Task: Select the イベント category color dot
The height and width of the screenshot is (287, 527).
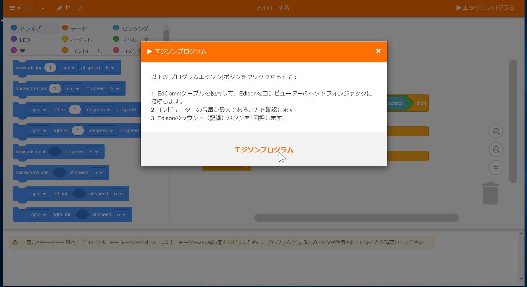Action: (x=65, y=39)
